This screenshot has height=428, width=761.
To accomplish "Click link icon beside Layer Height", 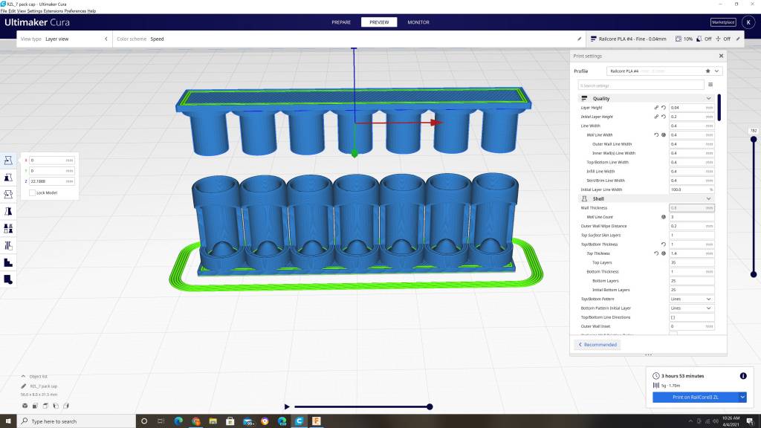I will (x=656, y=108).
